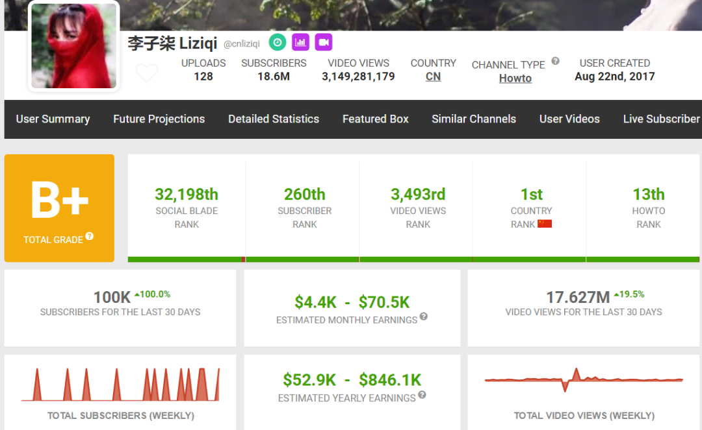Click the $4.4K - $70.5K monthly earnings
The image size is (702, 430).
pos(352,302)
